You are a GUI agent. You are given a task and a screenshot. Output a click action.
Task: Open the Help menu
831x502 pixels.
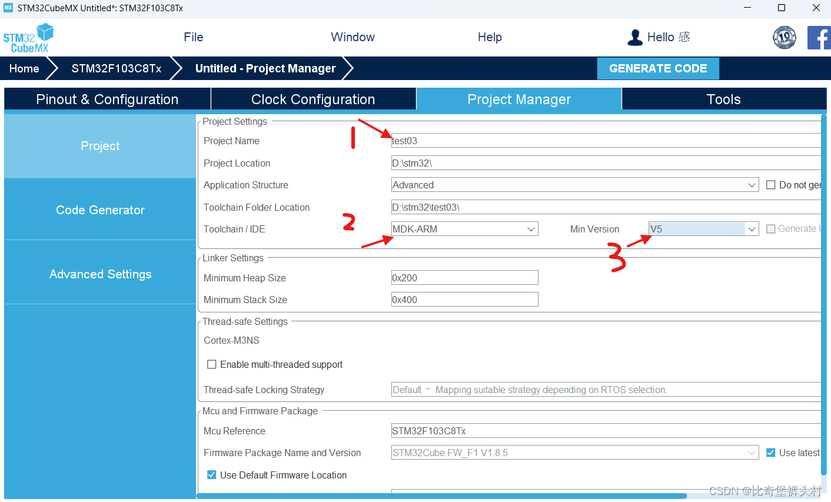(x=490, y=37)
